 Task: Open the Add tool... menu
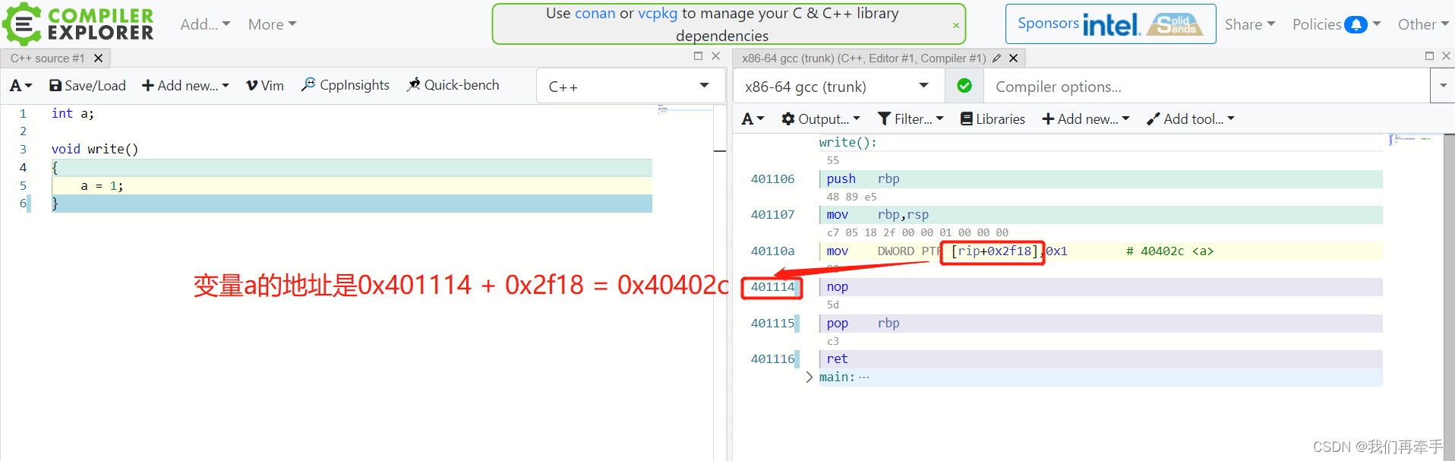1191,118
